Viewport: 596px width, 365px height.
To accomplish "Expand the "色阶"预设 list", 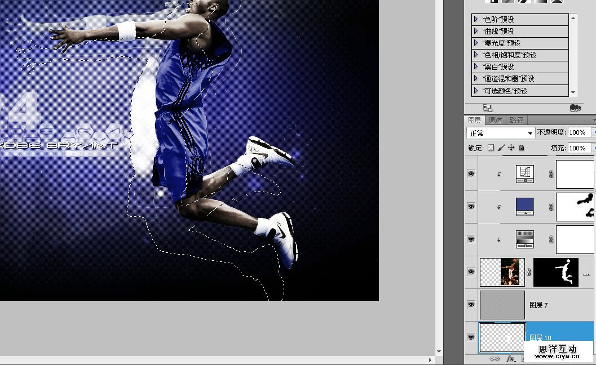I will 476,20.
